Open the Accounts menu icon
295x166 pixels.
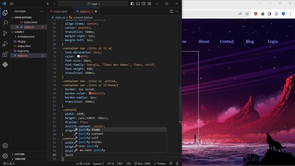point(5,146)
